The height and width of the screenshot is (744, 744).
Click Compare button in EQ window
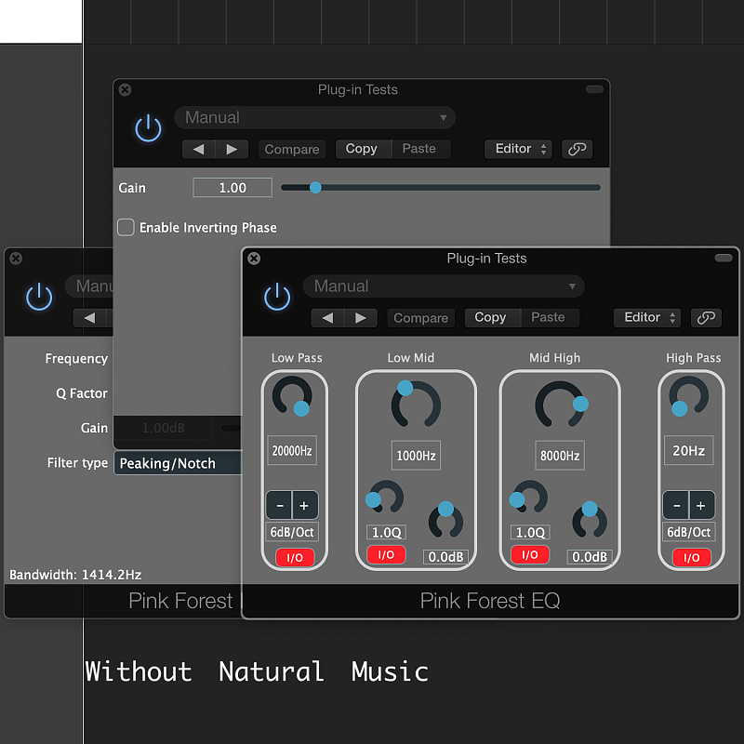tap(421, 318)
